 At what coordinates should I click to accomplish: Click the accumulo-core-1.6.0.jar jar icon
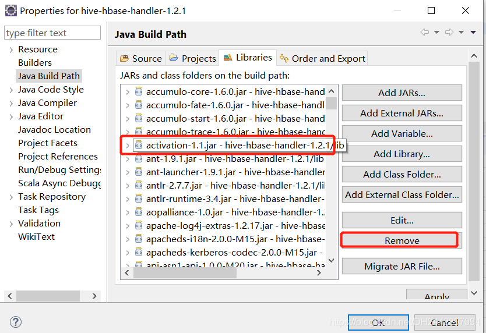(139, 91)
